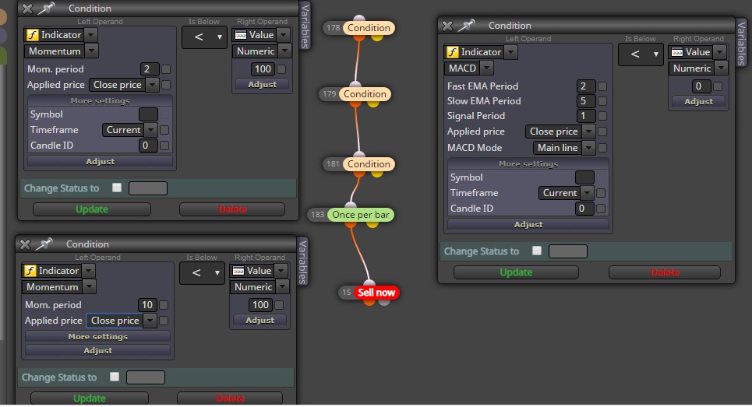Toggle checkbox beside Mom. period value 2

[166, 69]
